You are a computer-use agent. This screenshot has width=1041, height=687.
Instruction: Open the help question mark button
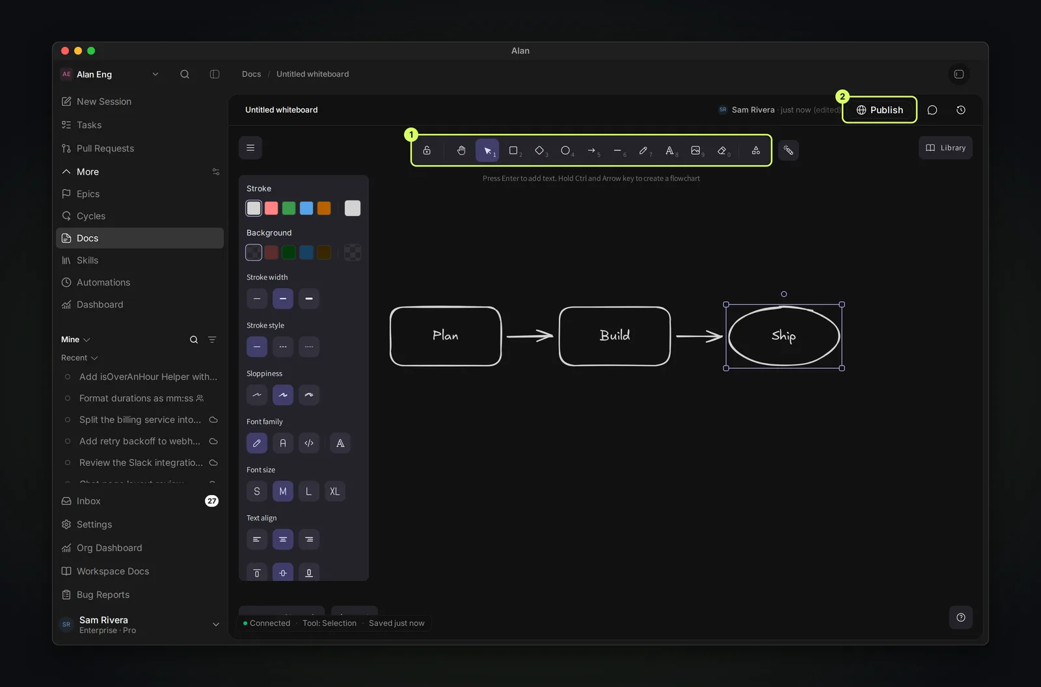click(961, 617)
